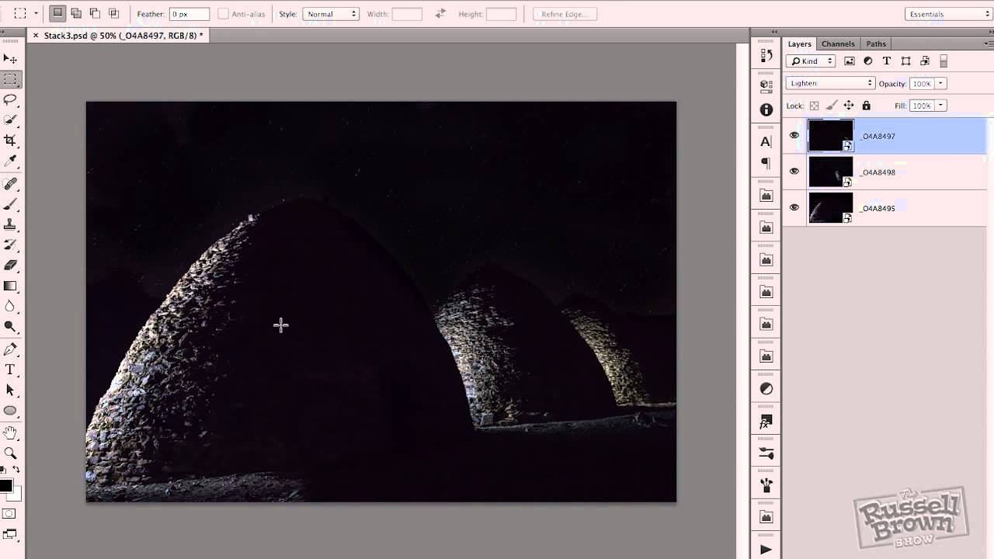Select the Lasso tool
The image size is (994, 559).
[10, 99]
